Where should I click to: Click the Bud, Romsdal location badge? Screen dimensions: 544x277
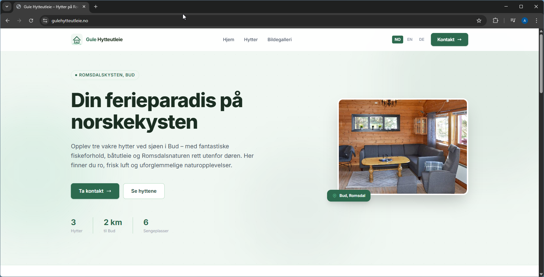[349, 196]
